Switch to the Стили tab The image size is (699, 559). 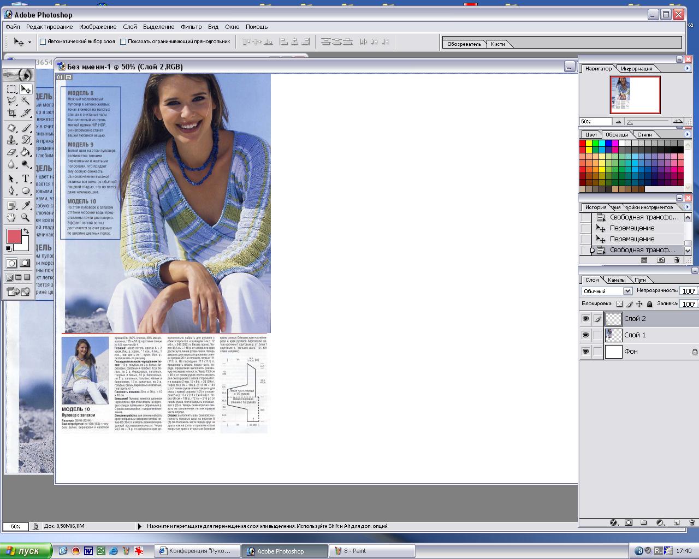click(x=644, y=134)
